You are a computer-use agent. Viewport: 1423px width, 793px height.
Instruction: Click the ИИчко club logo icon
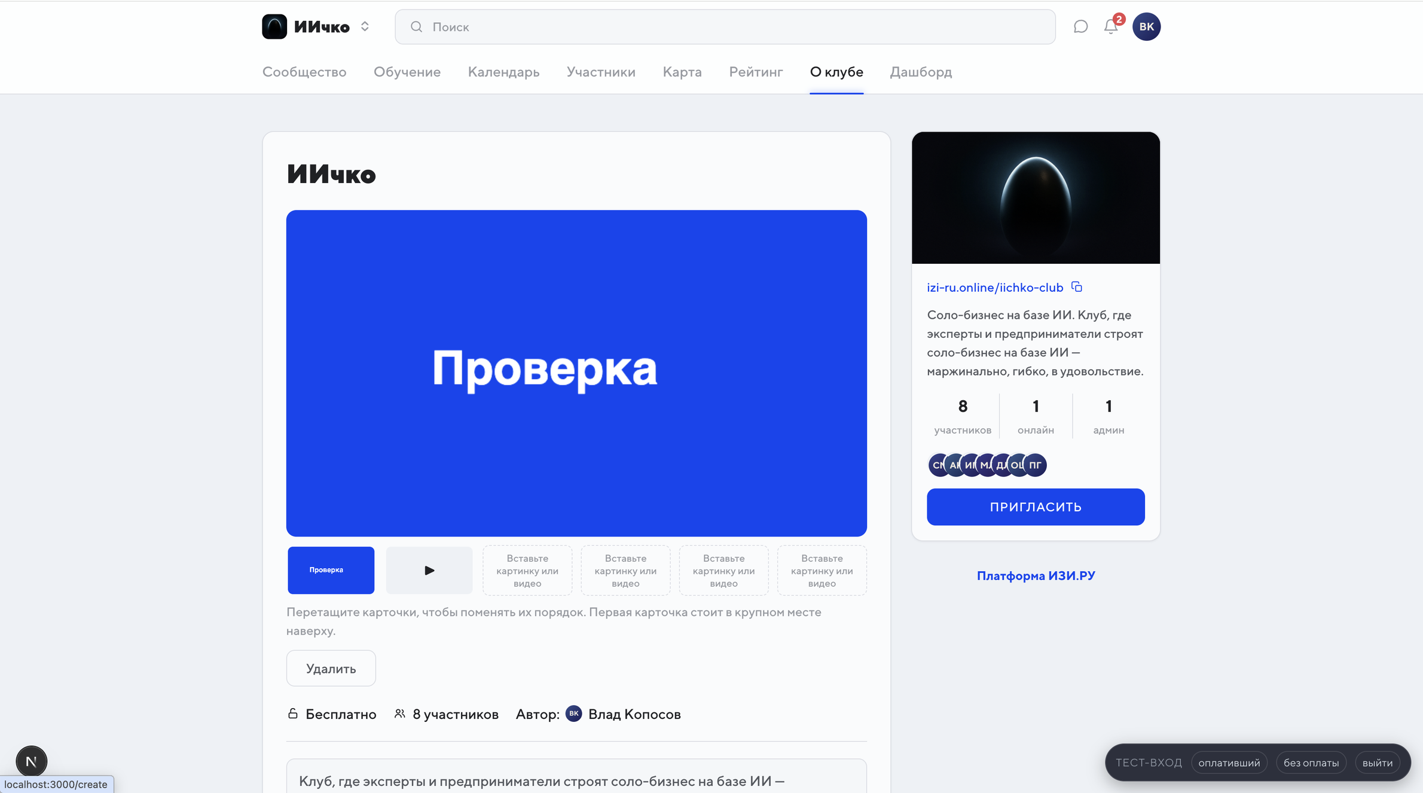274,26
